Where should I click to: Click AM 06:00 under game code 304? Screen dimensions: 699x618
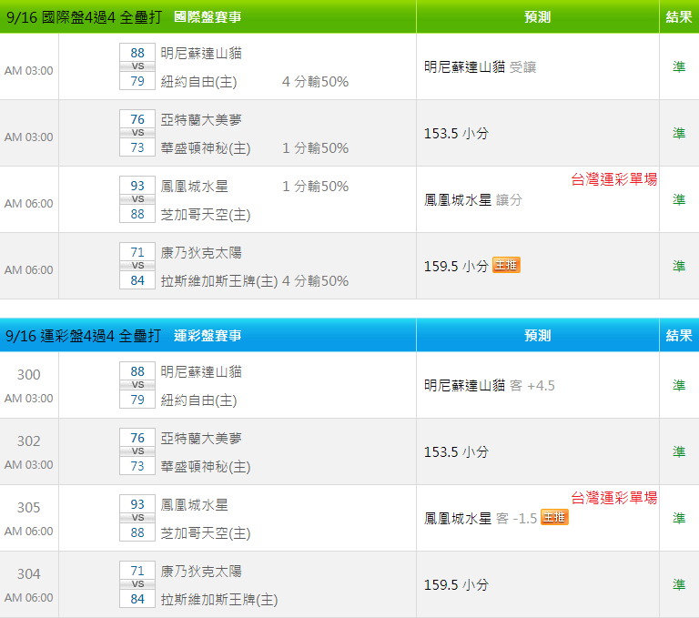[28, 597]
